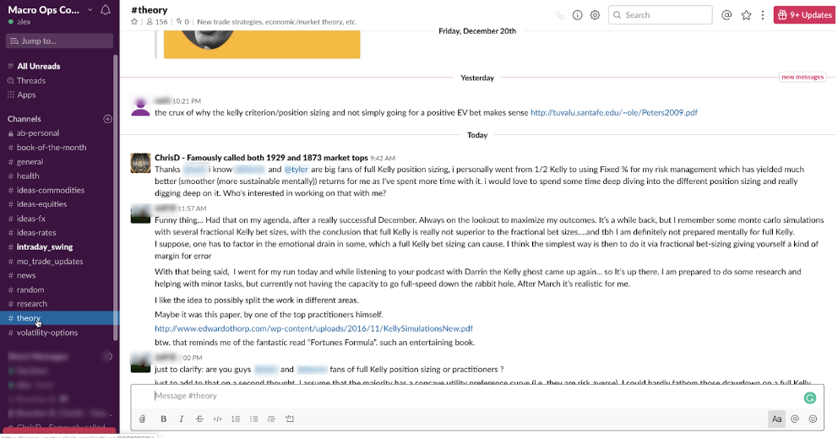Open the Jump to quick switcher

[x=59, y=41]
